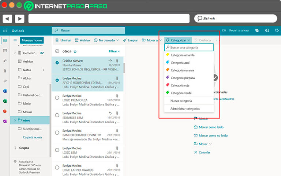281x176 pixels.
Task: Click Reunirse ahora video meeting
Action: coord(235,30)
